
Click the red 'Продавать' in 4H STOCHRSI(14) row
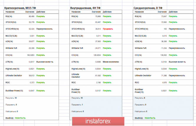tap(108, 29)
